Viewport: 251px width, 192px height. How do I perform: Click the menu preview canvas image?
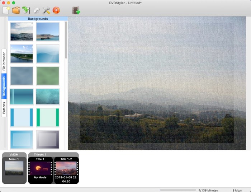tap(157, 83)
